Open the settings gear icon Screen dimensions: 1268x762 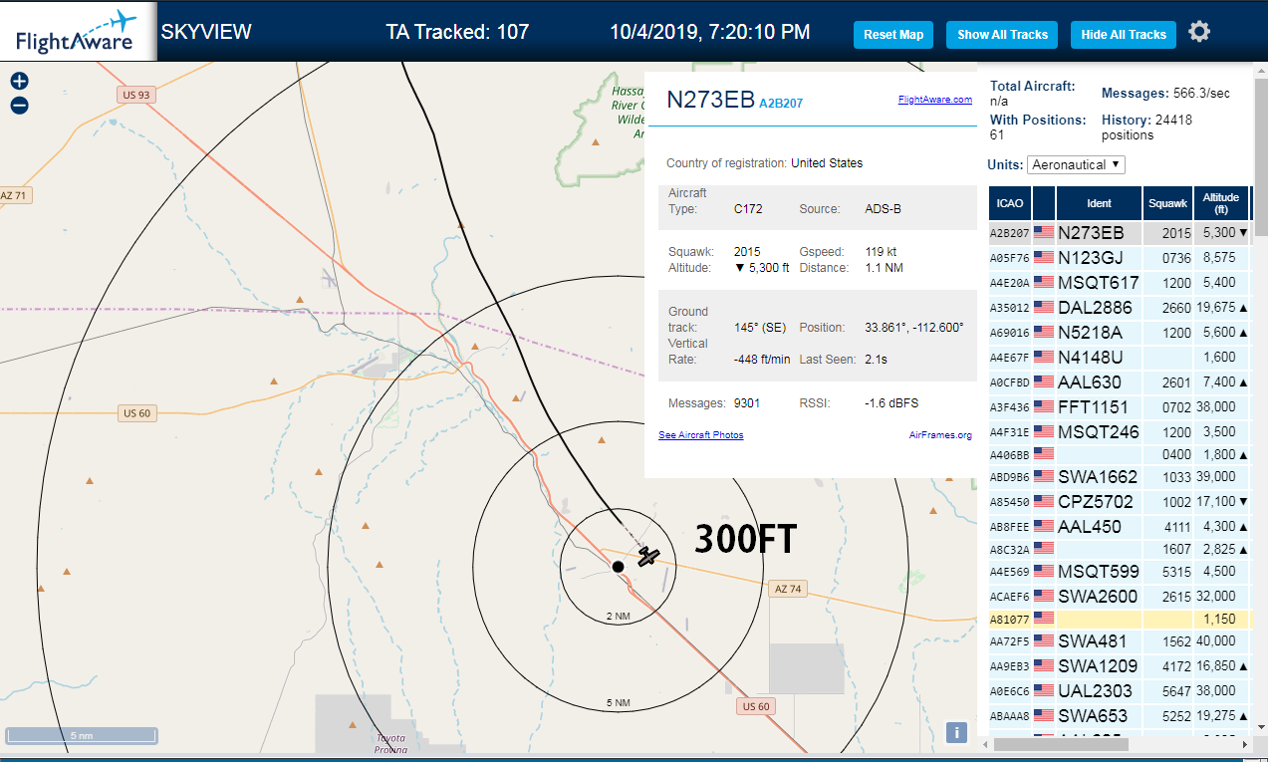coord(1199,32)
